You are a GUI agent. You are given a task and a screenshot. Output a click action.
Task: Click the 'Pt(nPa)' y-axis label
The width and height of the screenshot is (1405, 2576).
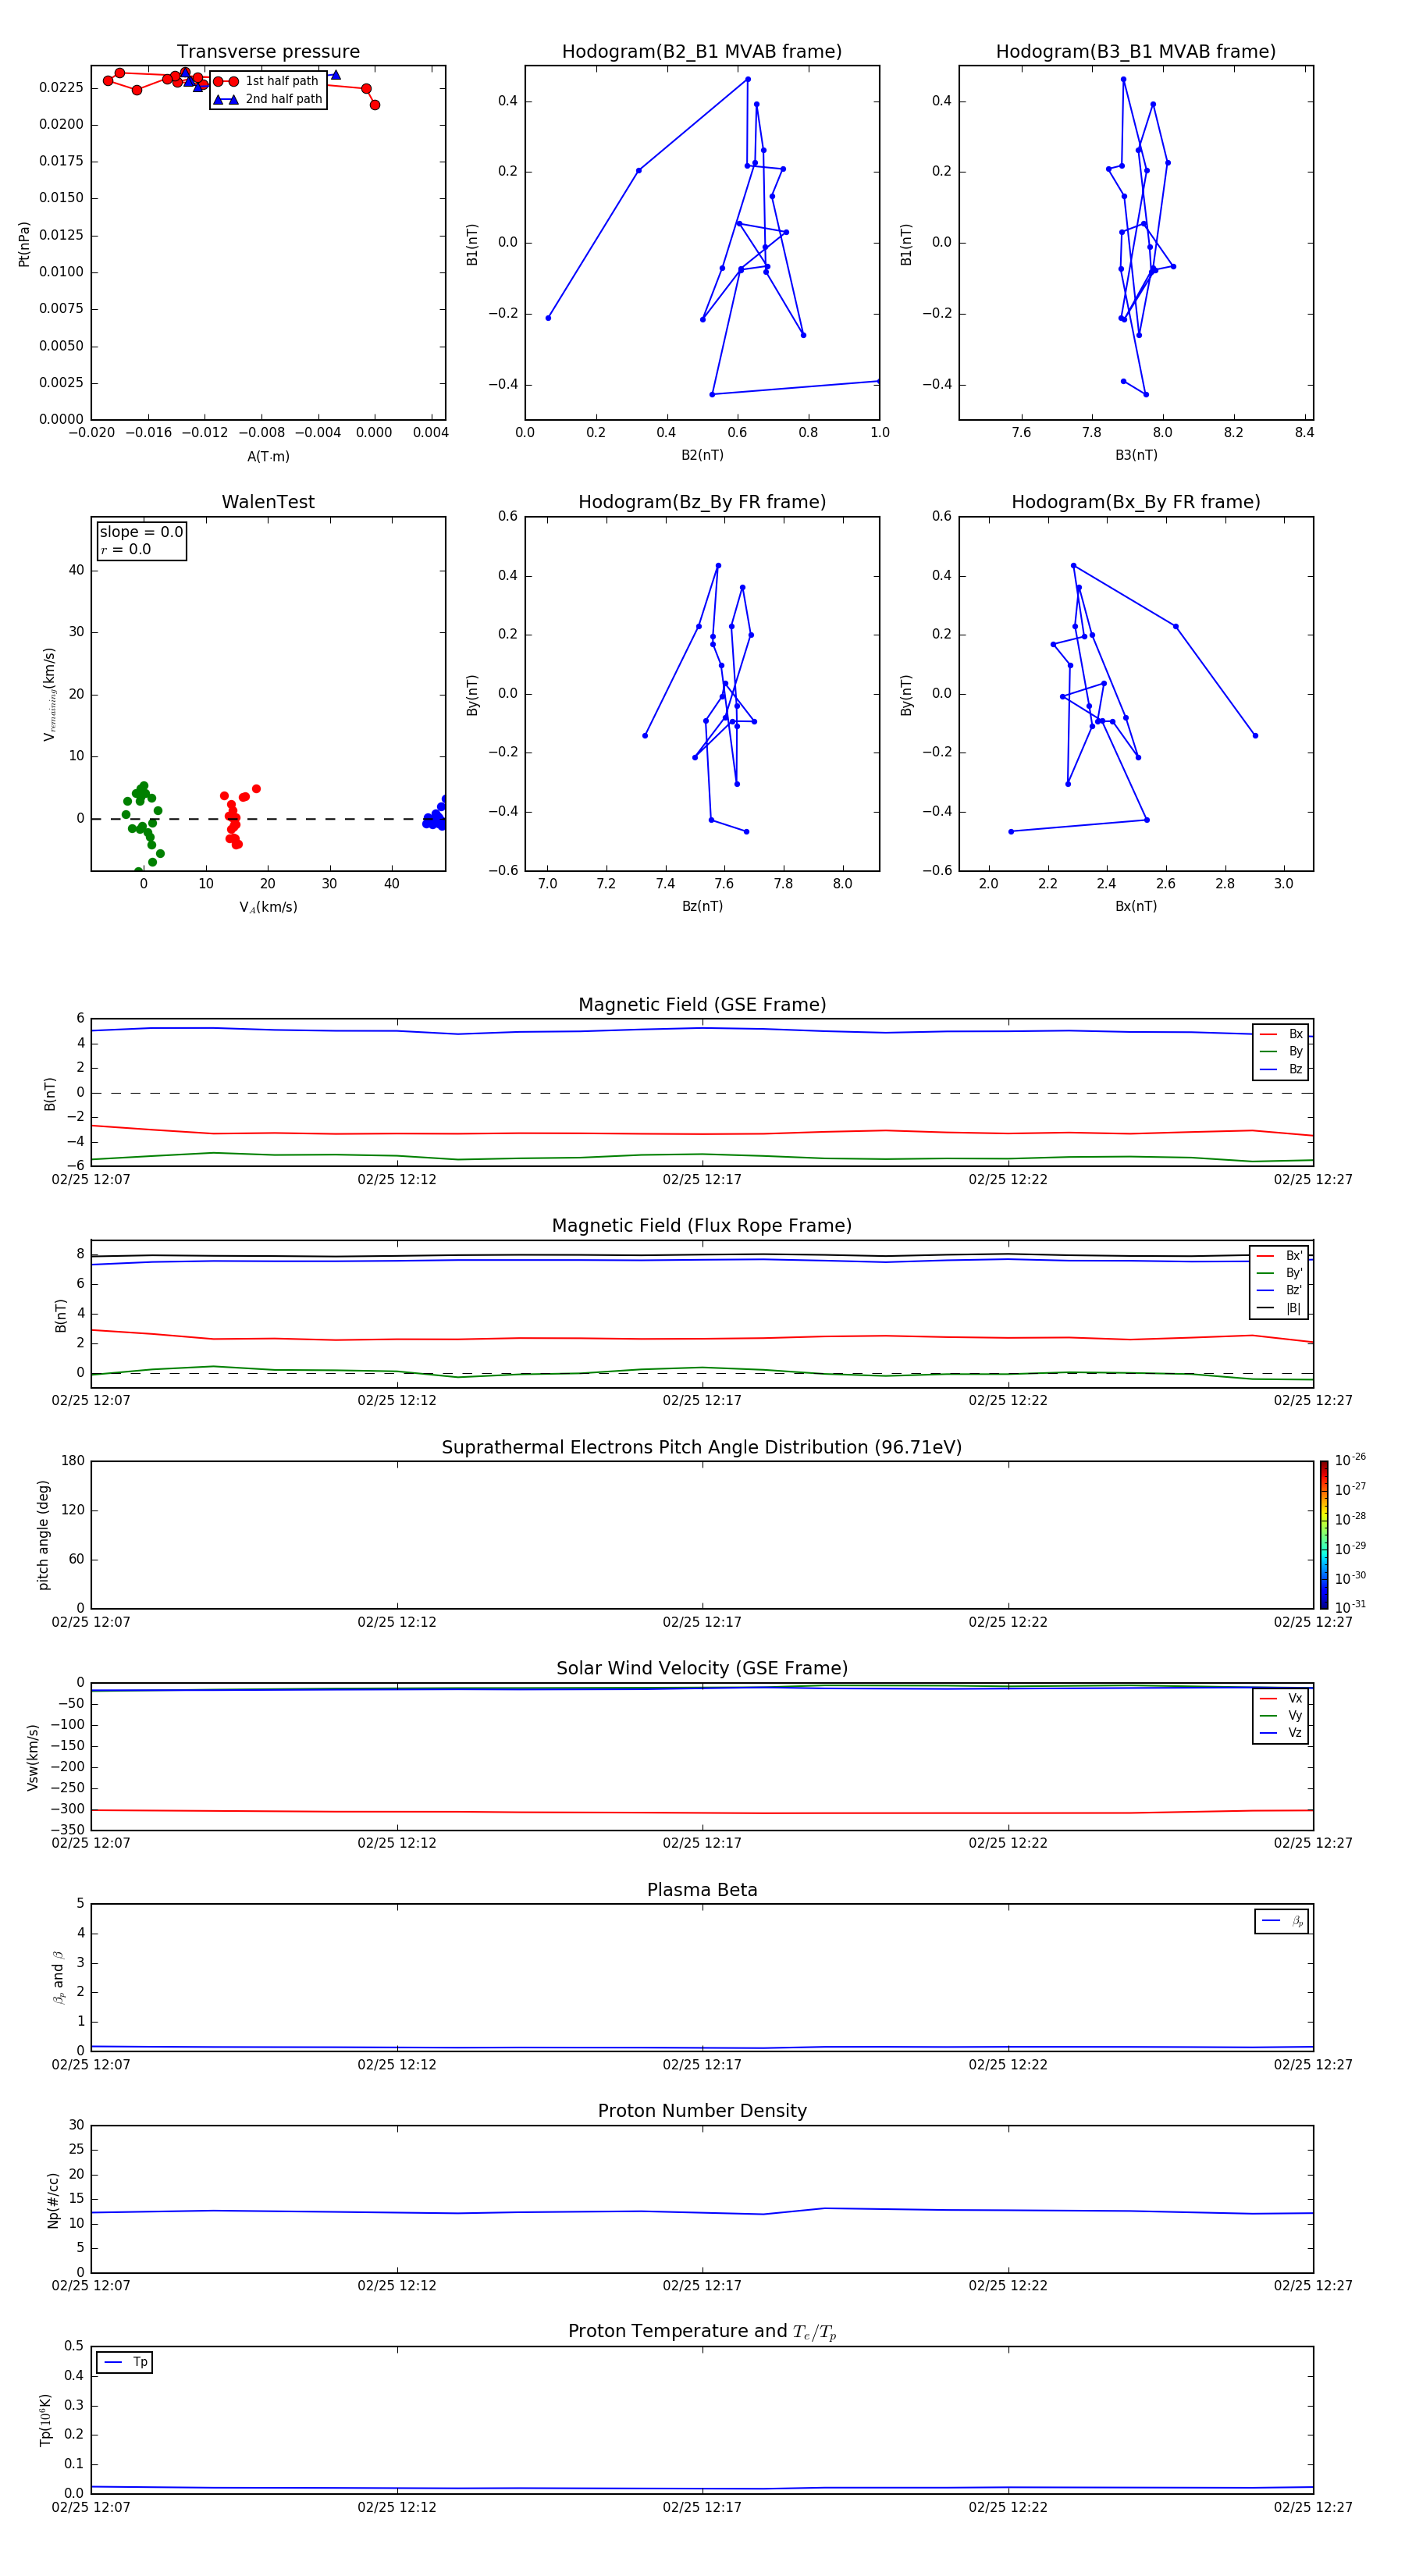coord(24,244)
